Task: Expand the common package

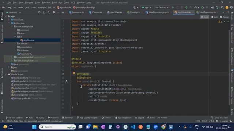Action: pos(15,30)
